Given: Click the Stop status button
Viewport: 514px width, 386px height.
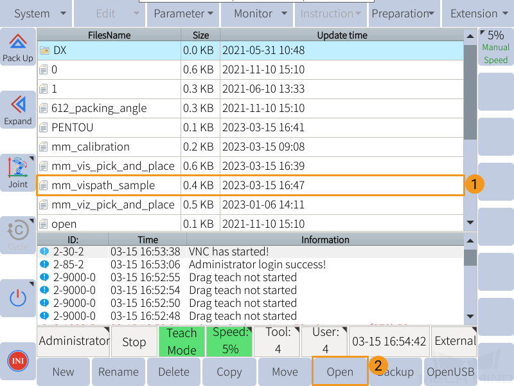Looking at the screenshot, I should pyautogui.click(x=134, y=342).
